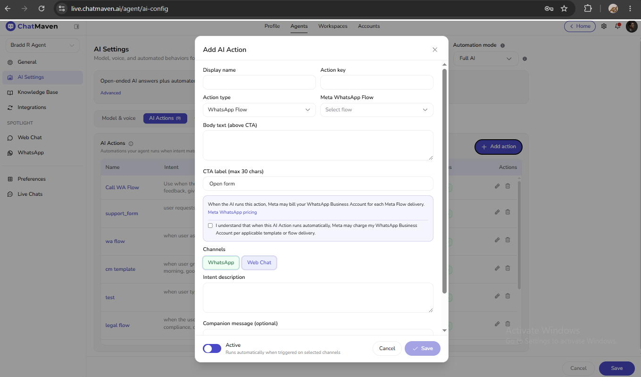Open AI Settings in the sidebar
The width and height of the screenshot is (641, 377).
(42, 77)
